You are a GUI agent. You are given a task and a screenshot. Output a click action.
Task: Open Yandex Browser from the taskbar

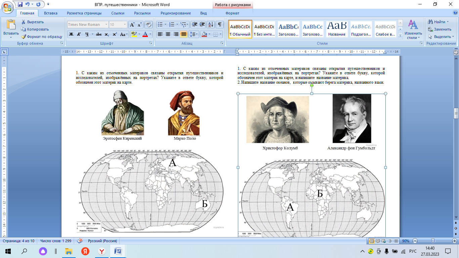(101, 251)
